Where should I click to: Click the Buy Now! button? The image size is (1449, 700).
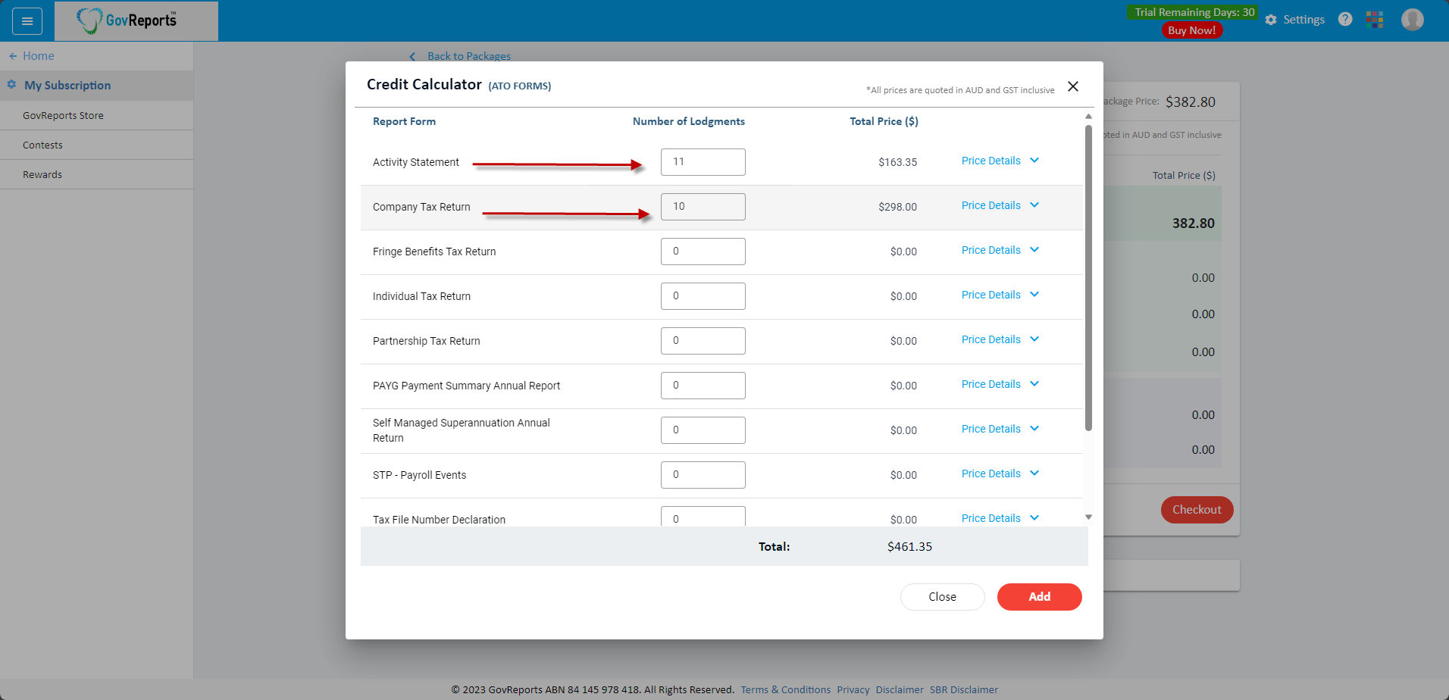tap(1191, 30)
